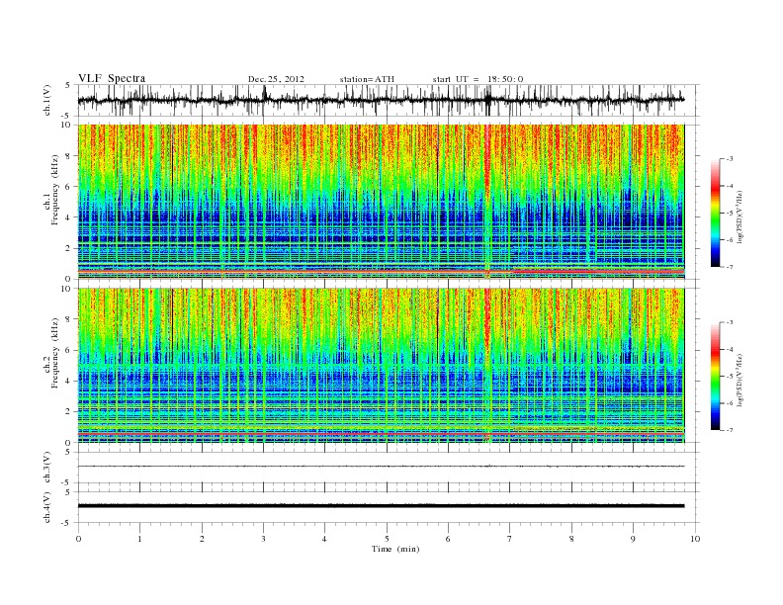Click the thick ch.4 voltage trace
Screen dimensions: 783x605
tap(381, 506)
